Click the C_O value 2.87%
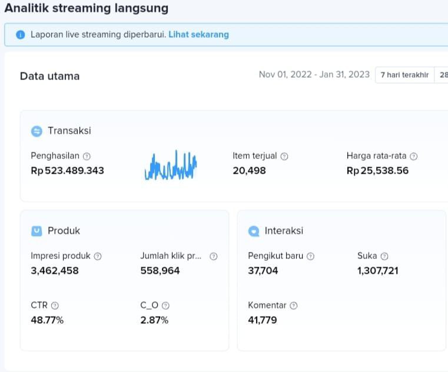The image size is (448, 372). [x=154, y=320]
